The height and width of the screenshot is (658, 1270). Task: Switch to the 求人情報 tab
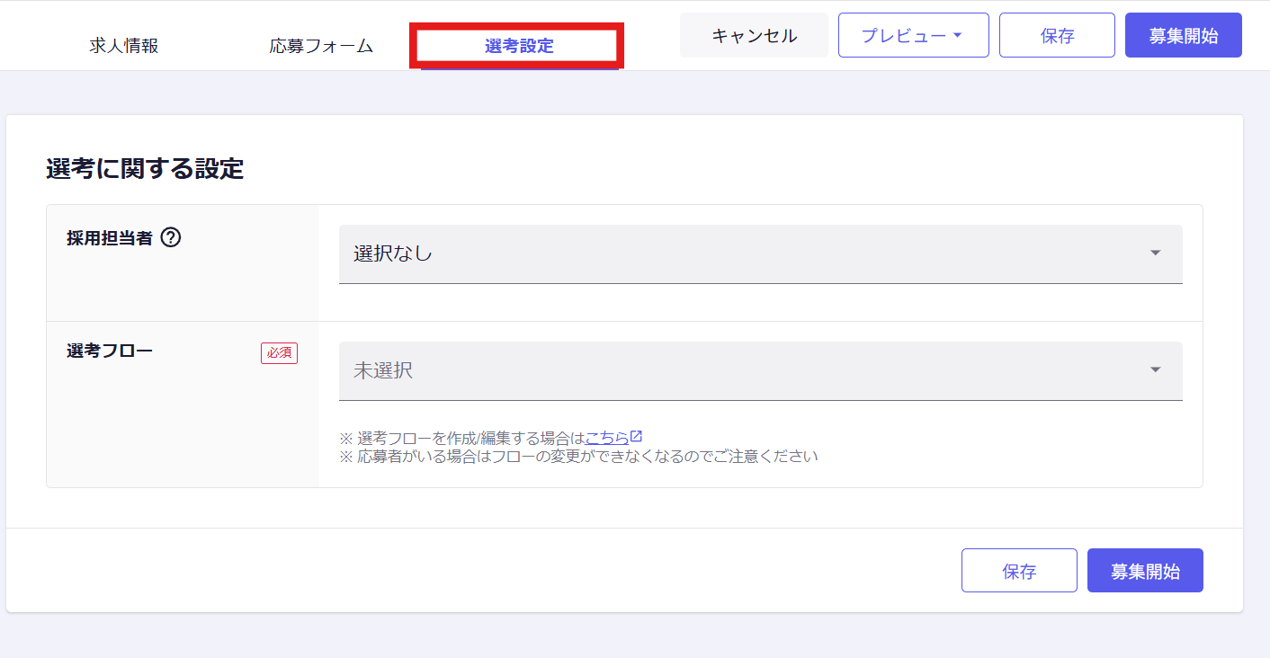point(124,46)
